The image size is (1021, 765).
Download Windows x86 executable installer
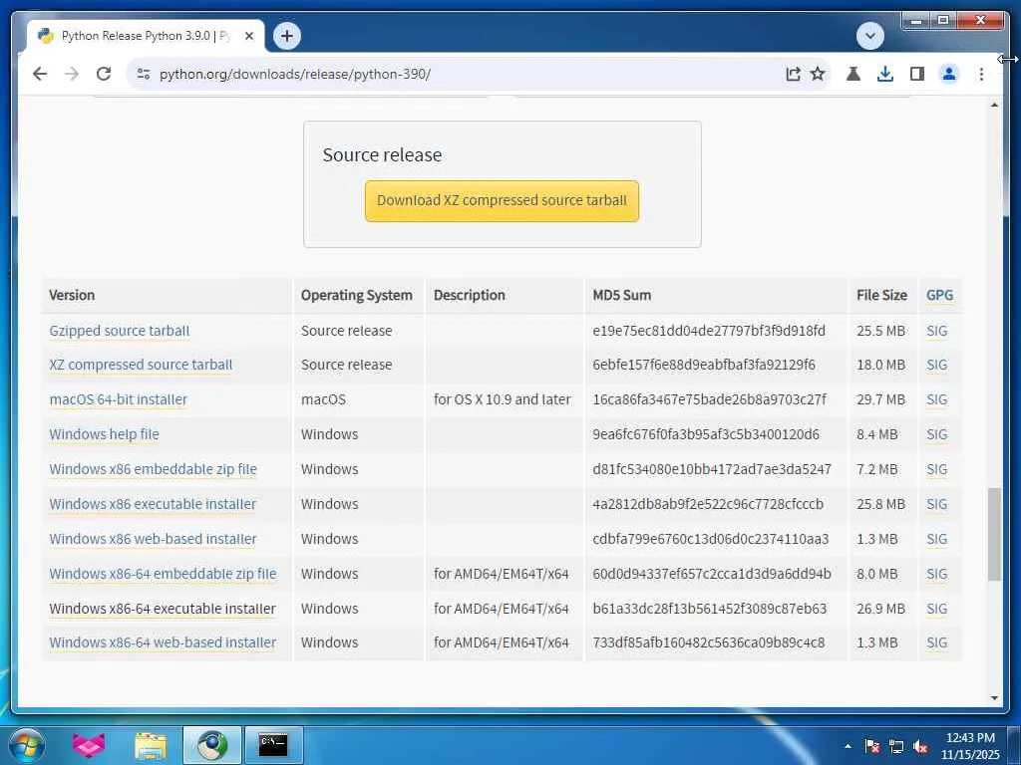(x=153, y=504)
